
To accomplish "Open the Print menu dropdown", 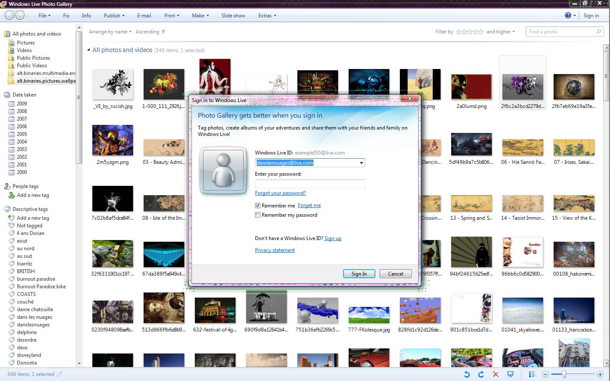I will pyautogui.click(x=172, y=16).
